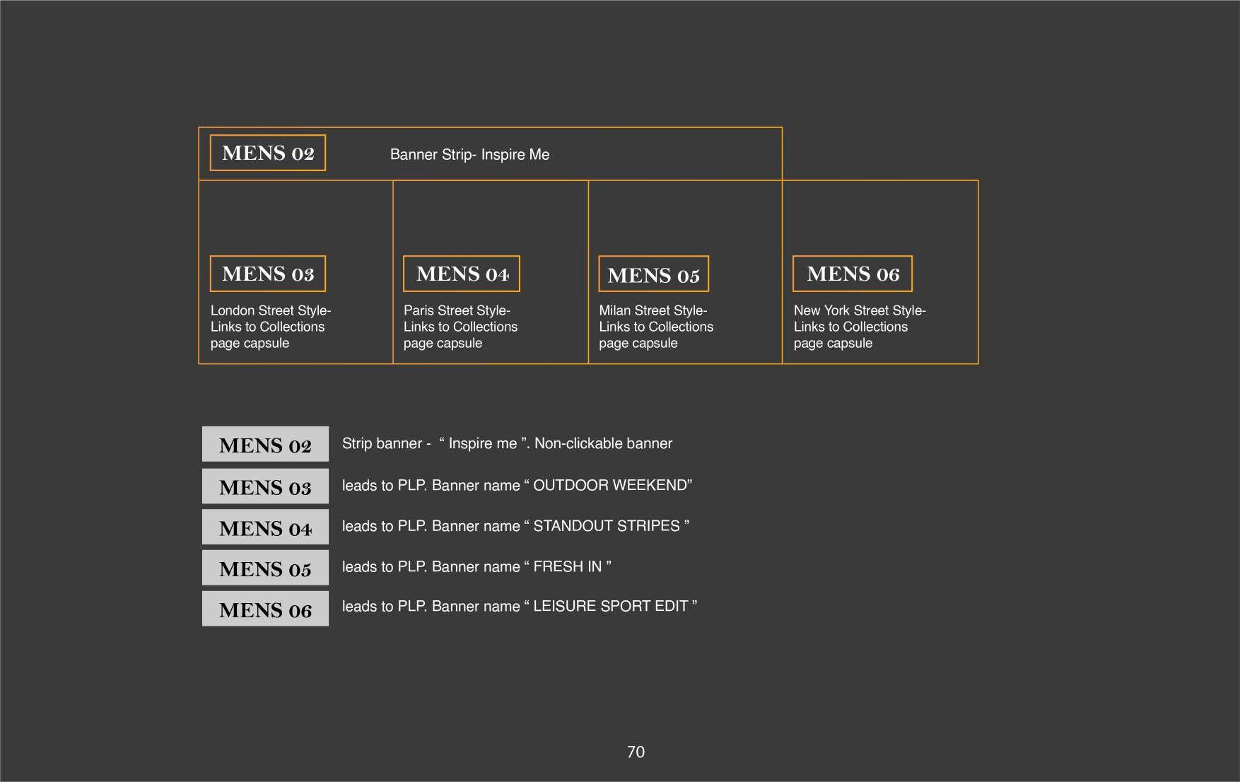Image resolution: width=1240 pixels, height=782 pixels.
Task: Select the New York Street Style description
Action: point(860,327)
